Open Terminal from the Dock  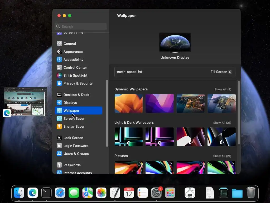tap(46, 193)
